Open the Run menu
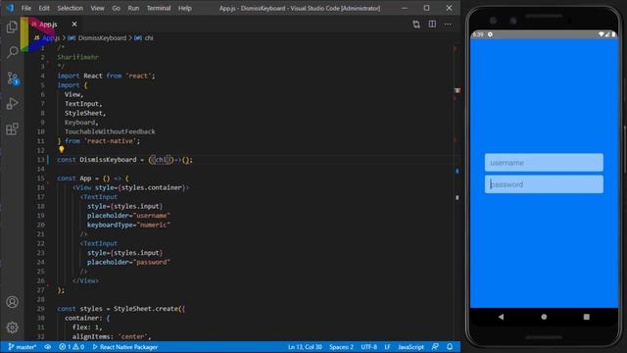Image resolution: width=627 pixels, height=353 pixels. (133, 8)
